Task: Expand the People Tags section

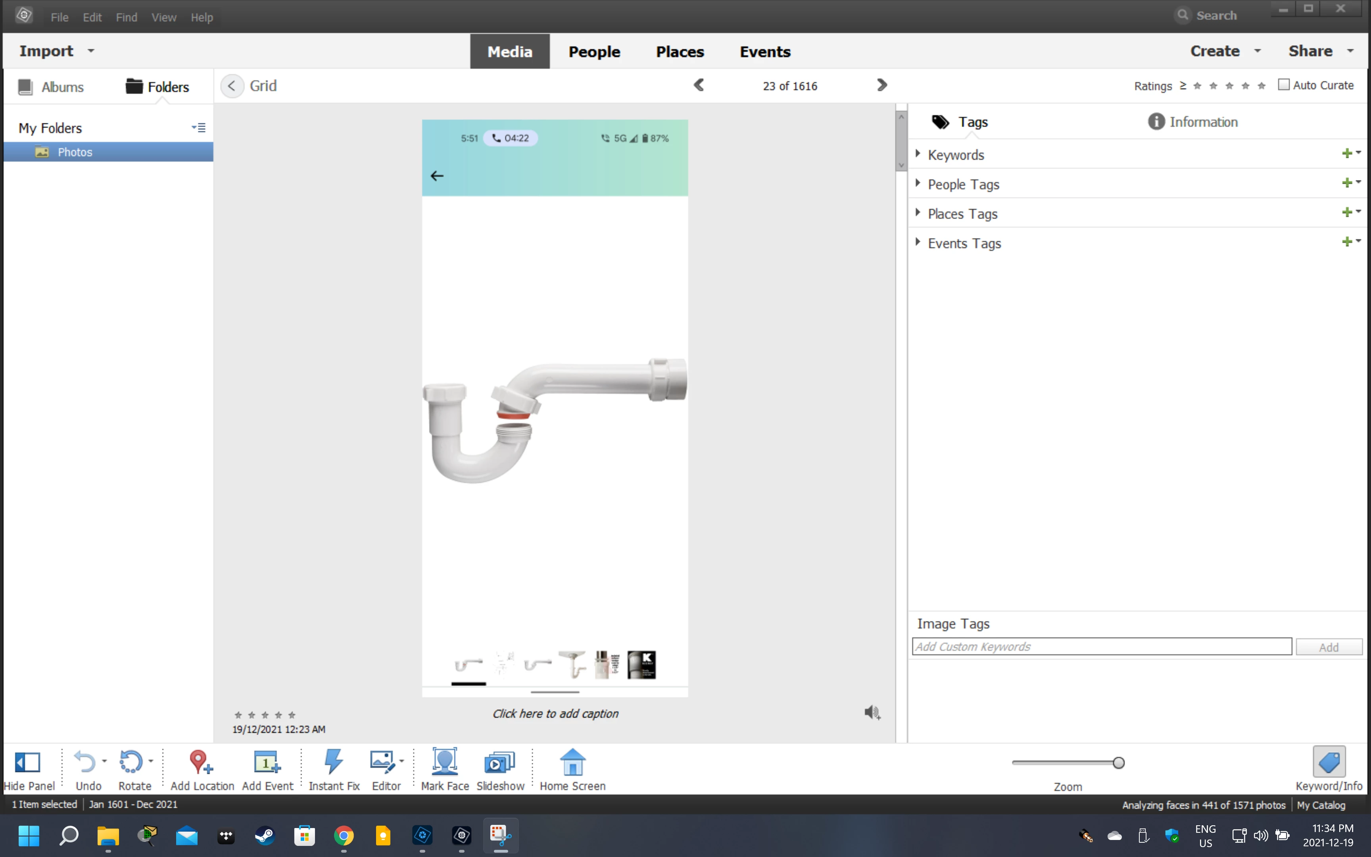Action: (918, 184)
